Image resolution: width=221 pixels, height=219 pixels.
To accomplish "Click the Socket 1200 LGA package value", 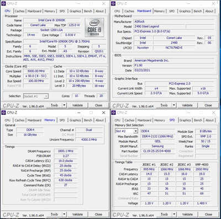I will coord(52,30).
